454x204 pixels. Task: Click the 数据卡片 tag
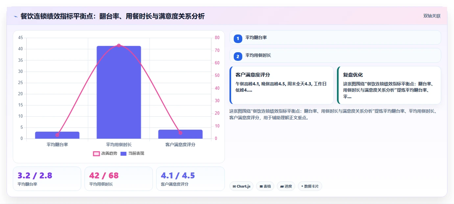(310, 186)
